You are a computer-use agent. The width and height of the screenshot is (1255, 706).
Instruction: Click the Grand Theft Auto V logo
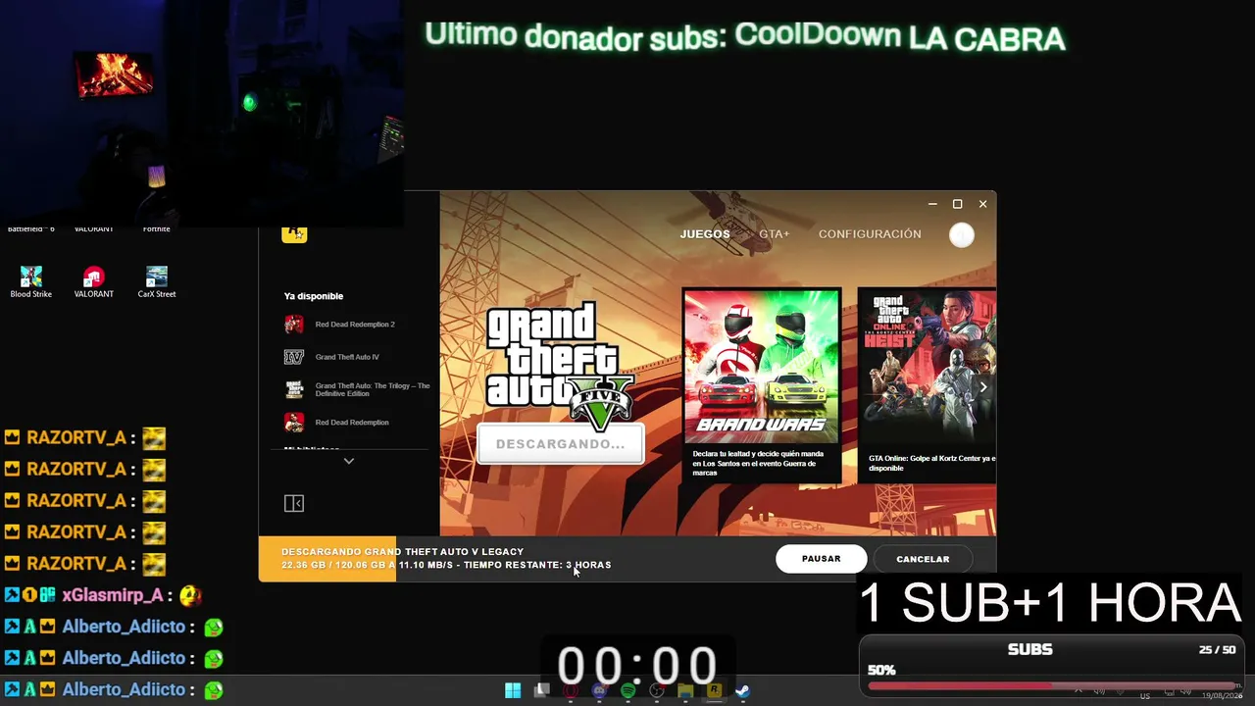click(560, 366)
